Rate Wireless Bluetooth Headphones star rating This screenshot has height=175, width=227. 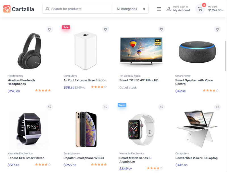(43, 90)
